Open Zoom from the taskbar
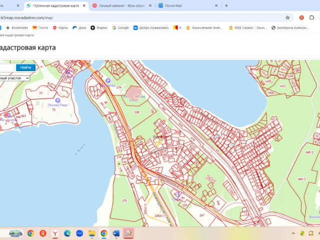This screenshot has width=320, height=240. [x=79, y=233]
